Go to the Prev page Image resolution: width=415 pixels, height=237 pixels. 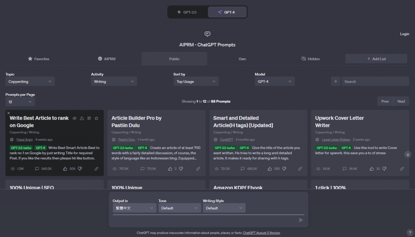click(385, 101)
